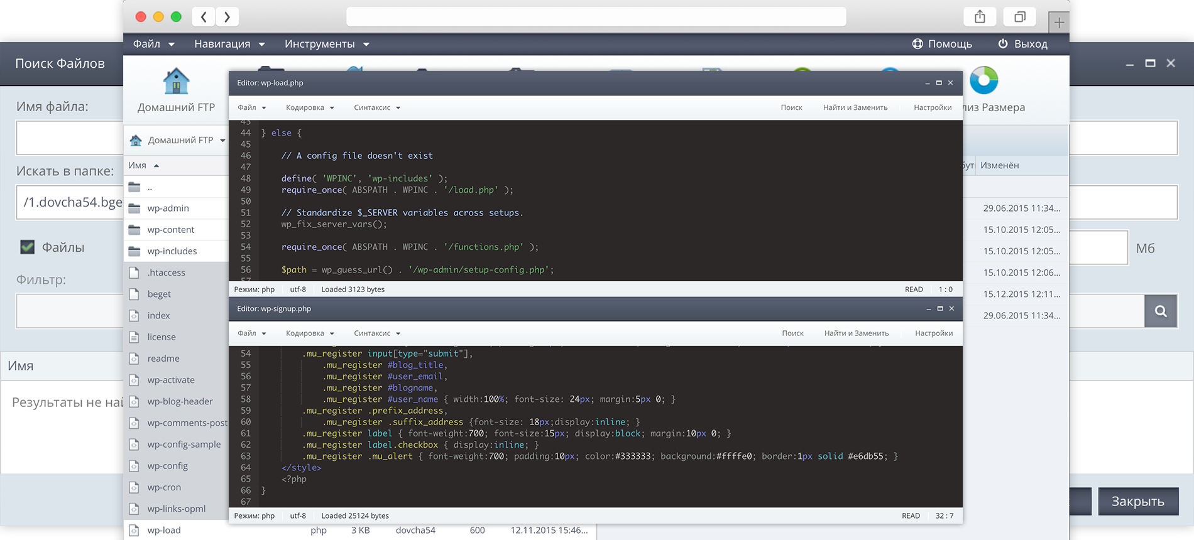
Task: Select the wp-admin folder icon
Action: click(x=134, y=208)
